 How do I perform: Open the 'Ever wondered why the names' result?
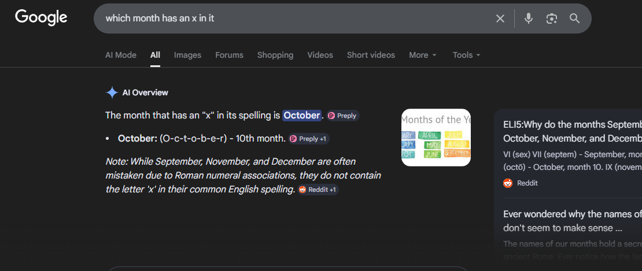click(x=573, y=221)
